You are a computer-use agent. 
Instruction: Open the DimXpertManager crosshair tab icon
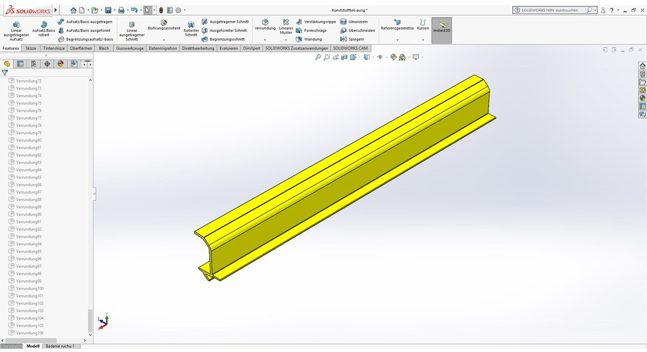[x=47, y=64]
